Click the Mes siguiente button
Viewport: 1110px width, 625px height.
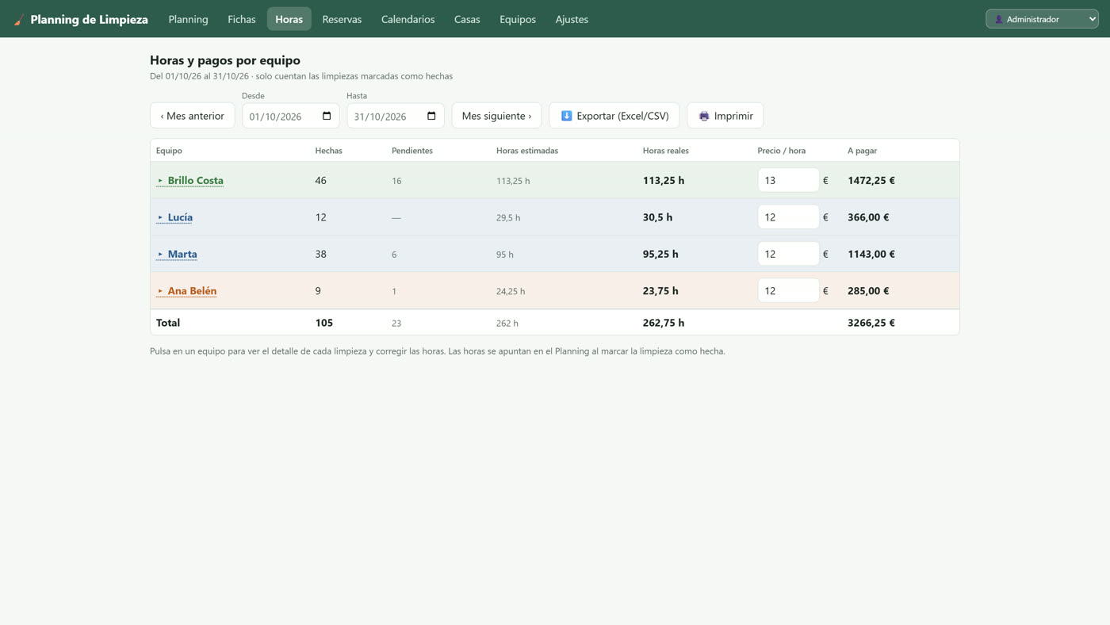(x=496, y=116)
